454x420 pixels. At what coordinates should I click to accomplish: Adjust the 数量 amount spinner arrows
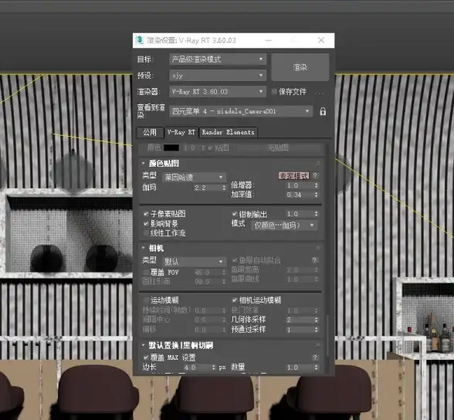coord(317,367)
